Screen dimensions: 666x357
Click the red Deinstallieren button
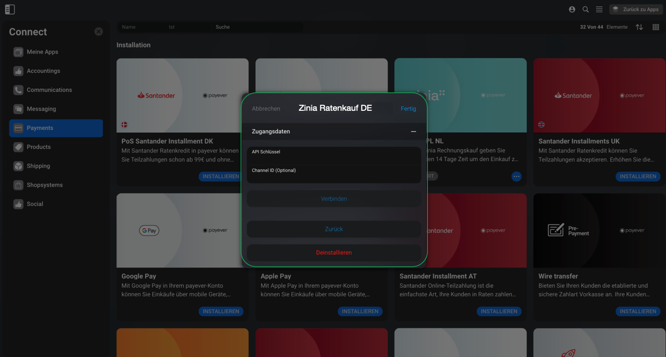coord(334,253)
